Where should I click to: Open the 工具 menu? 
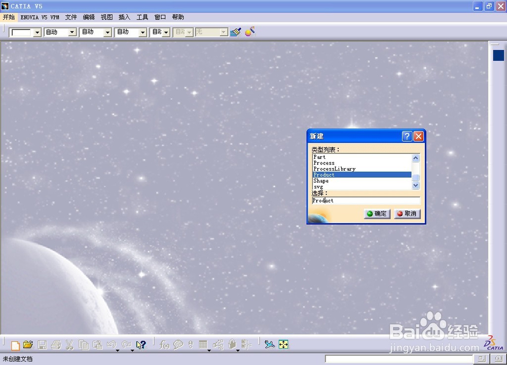[x=142, y=17]
